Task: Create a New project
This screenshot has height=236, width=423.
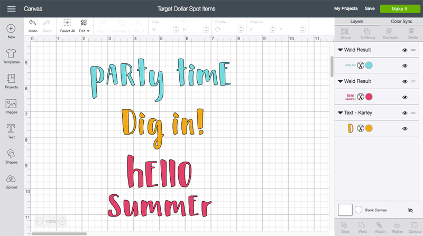Action: click(11, 32)
